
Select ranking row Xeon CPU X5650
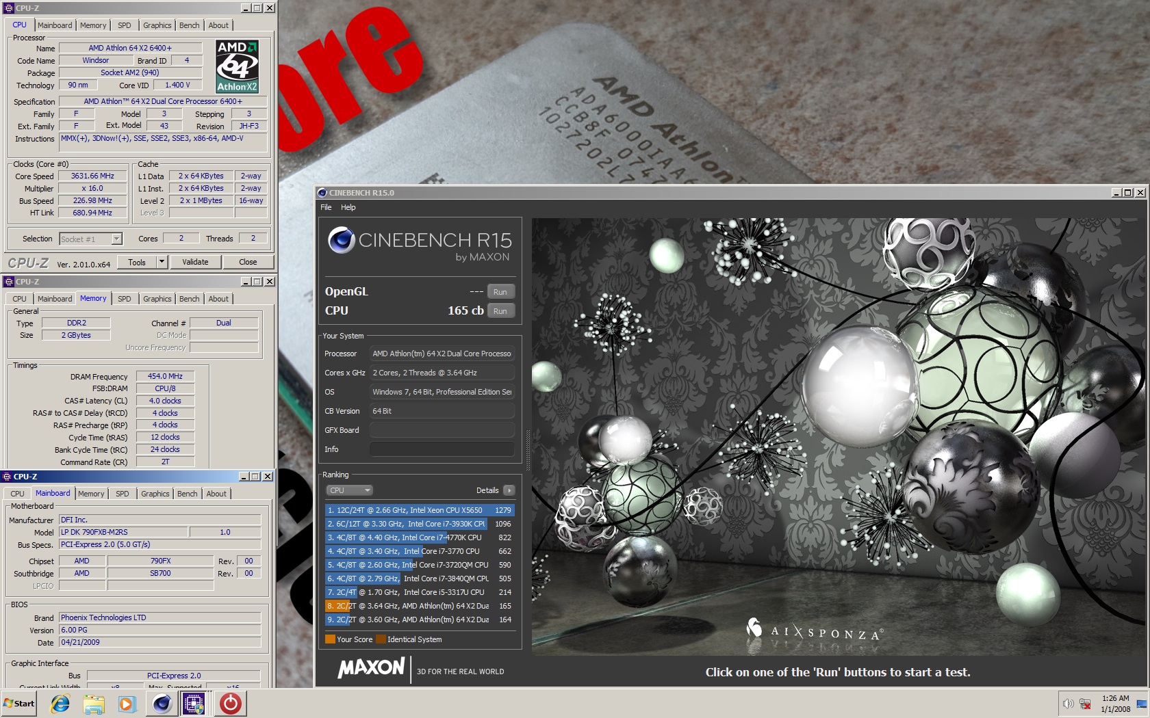[x=420, y=510]
